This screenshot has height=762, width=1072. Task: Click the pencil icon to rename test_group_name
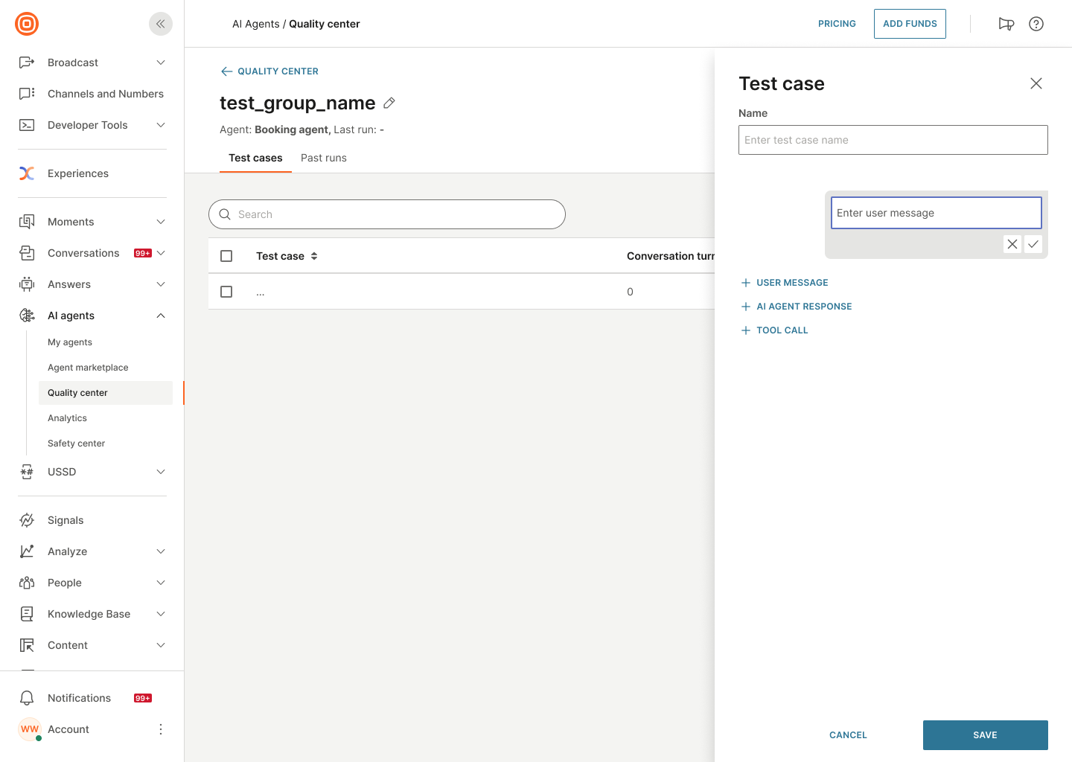(389, 103)
